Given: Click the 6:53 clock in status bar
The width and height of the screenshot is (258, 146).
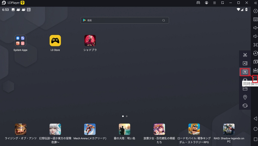Looking at the screenshot, I should click(6, 10).
